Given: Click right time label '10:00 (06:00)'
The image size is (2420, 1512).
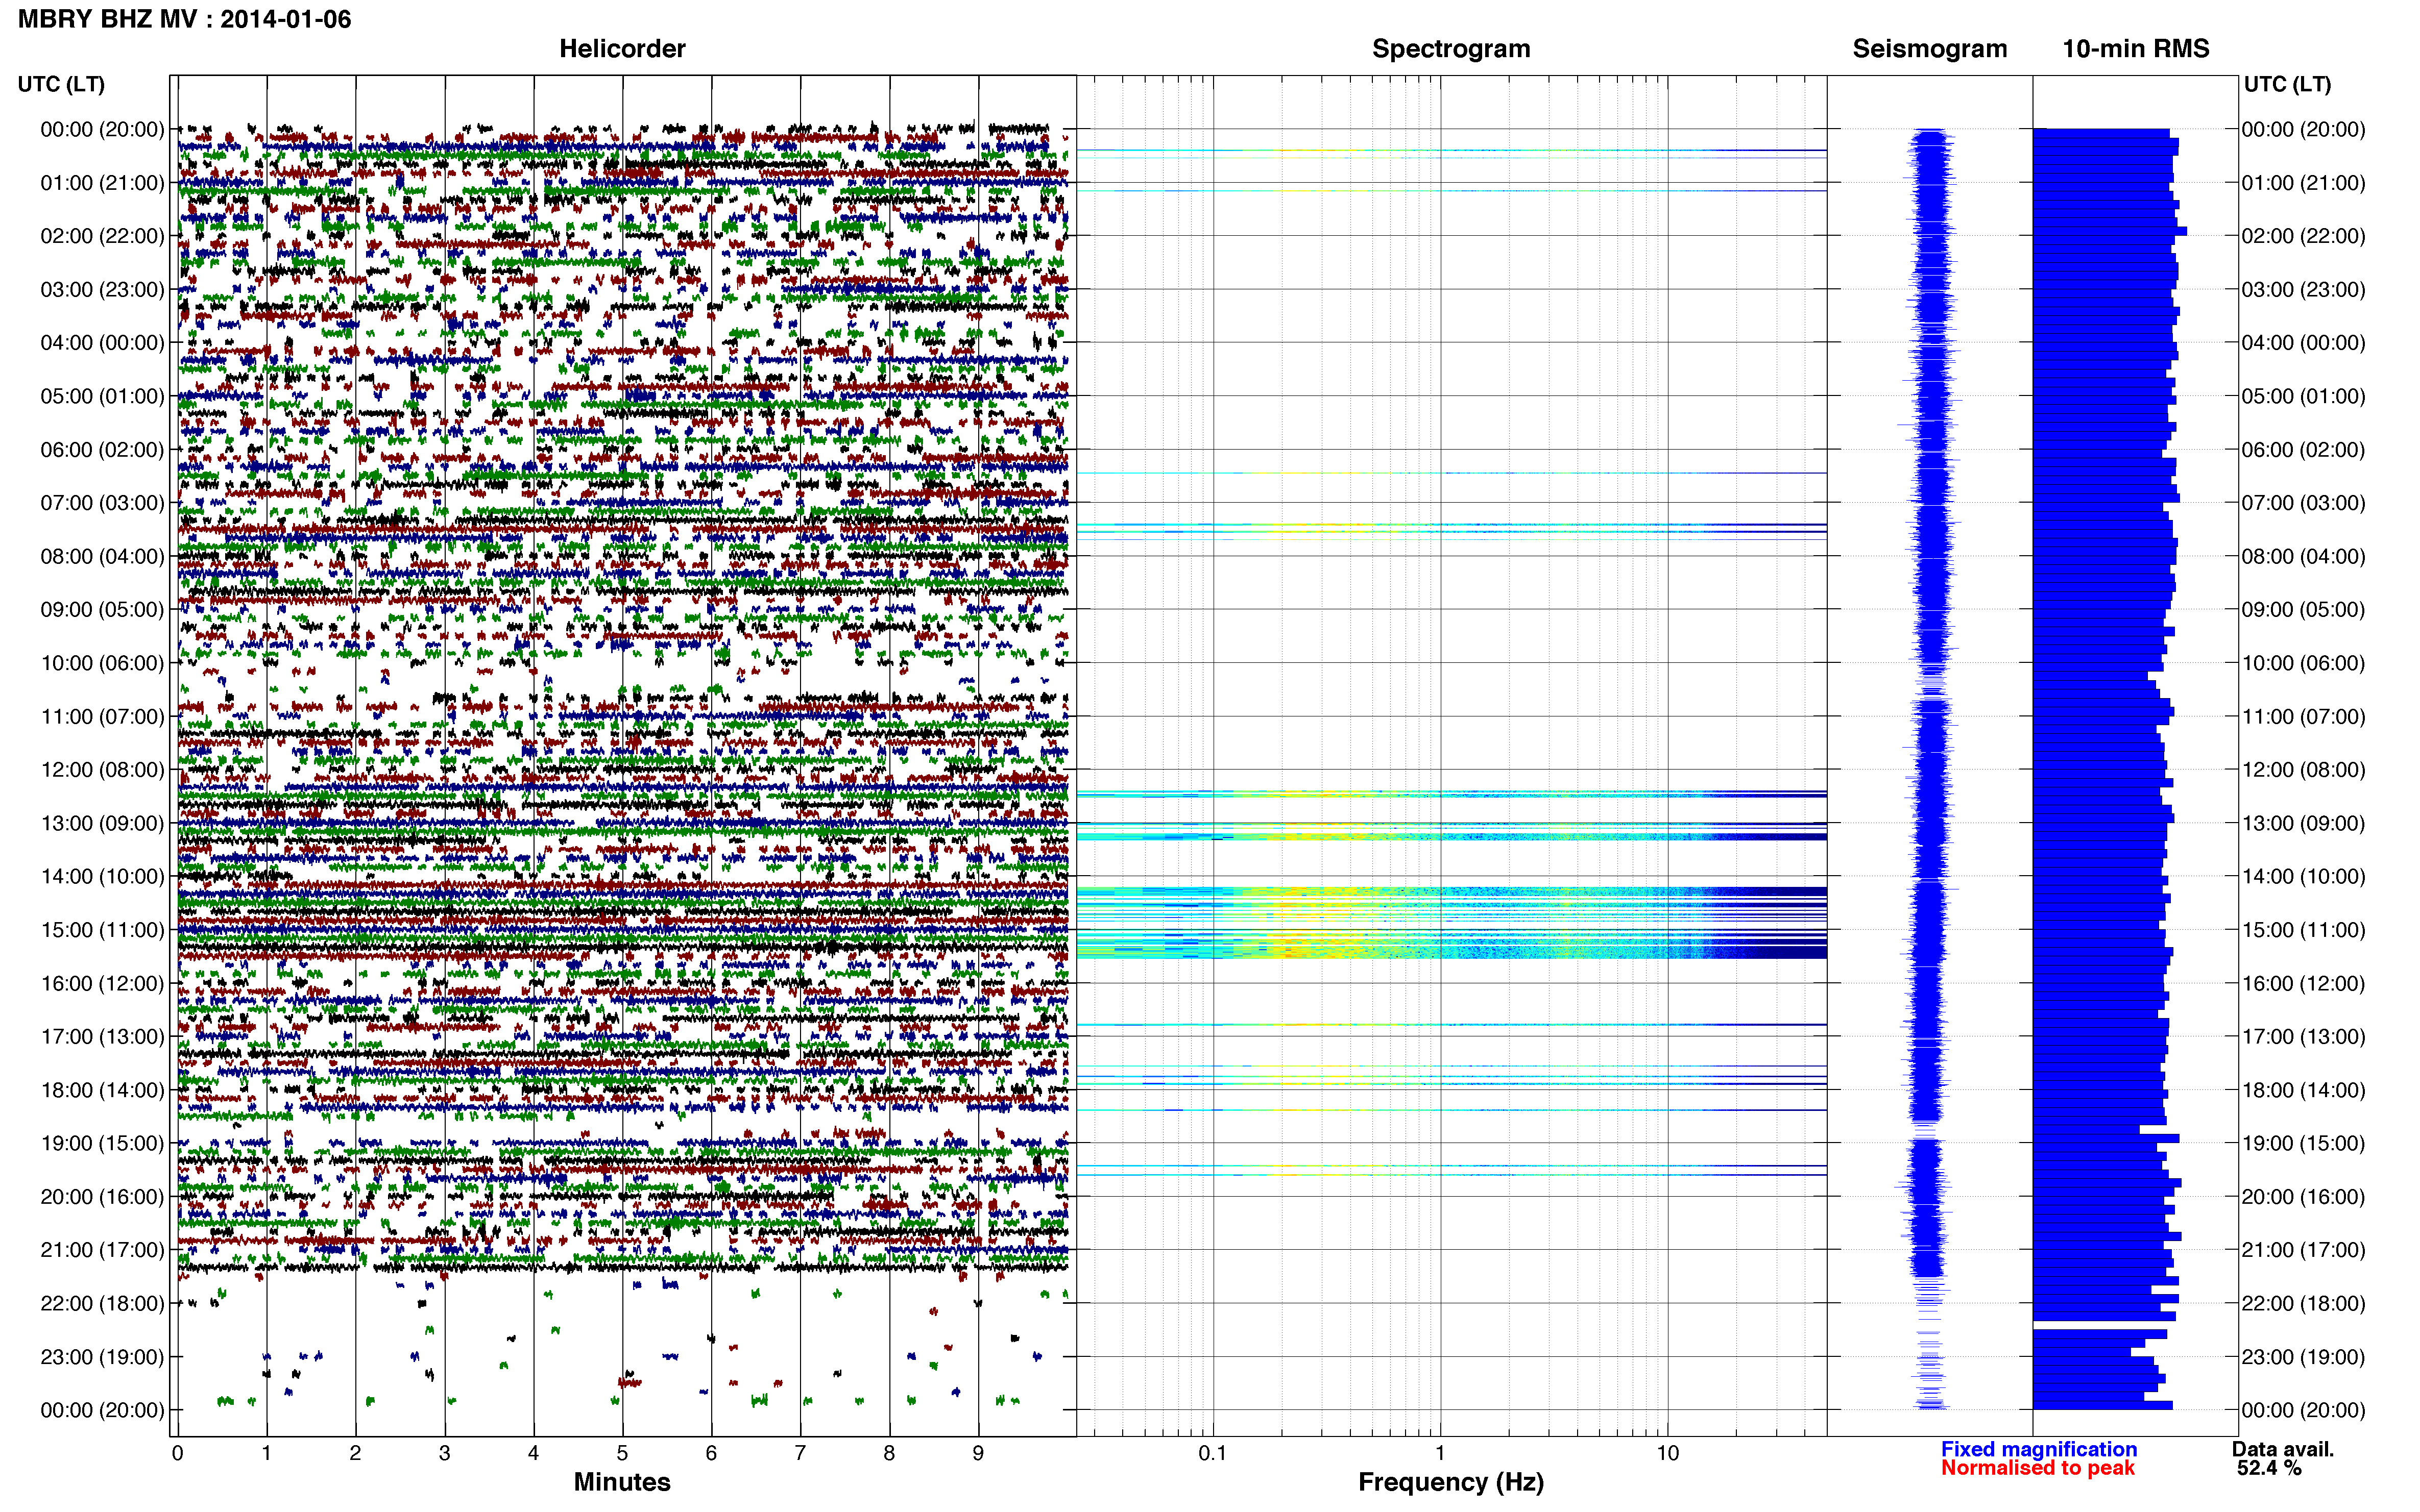Looking at the screenshot, I should [2303, 663].
